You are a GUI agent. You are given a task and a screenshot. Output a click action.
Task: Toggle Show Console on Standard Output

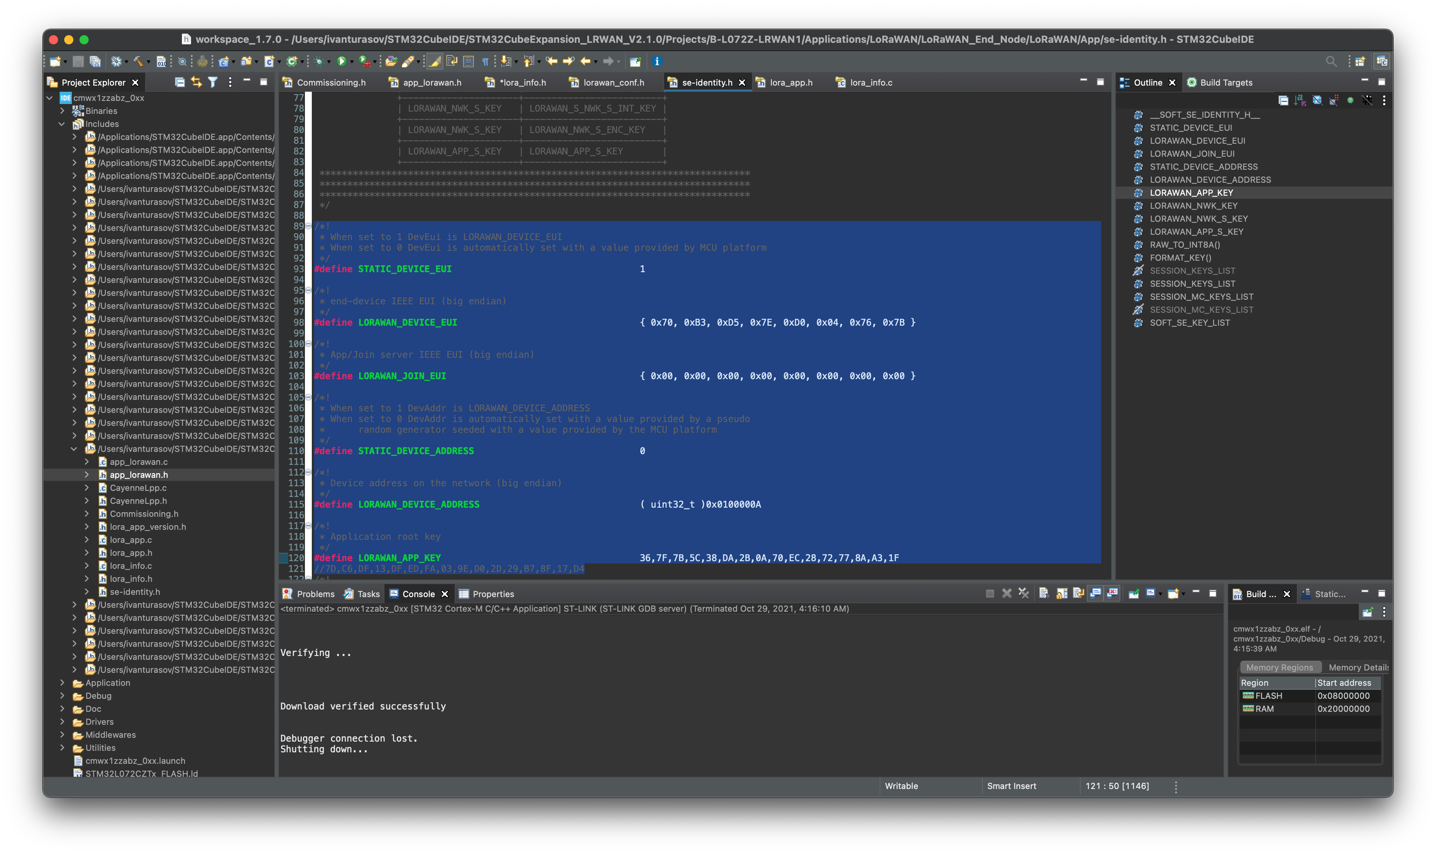click(1096, 593)
